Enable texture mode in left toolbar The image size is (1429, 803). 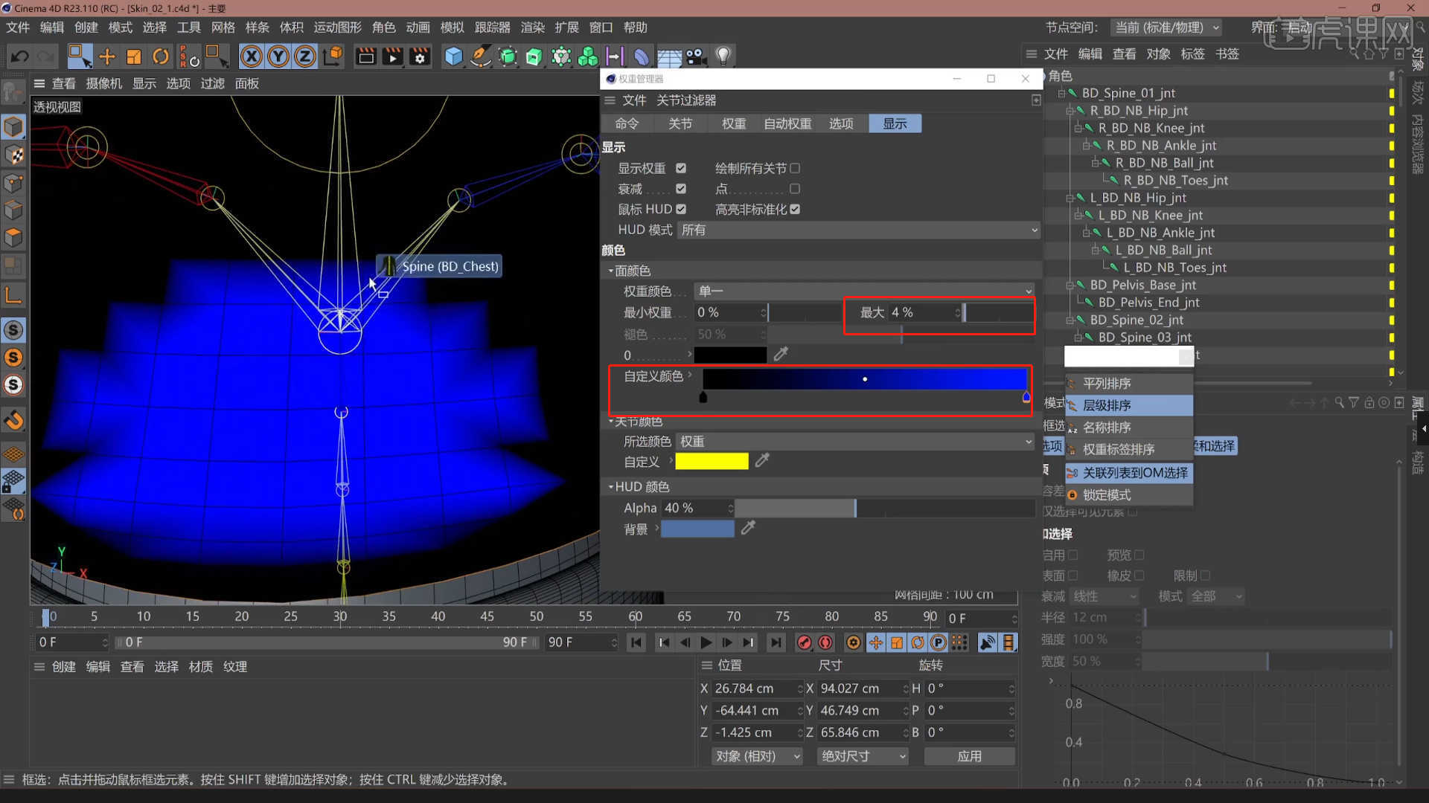coord(13,155)
